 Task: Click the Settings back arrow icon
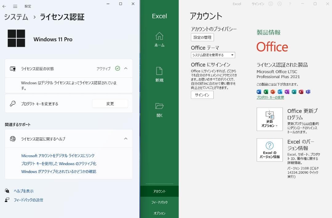tap(4, 6)
